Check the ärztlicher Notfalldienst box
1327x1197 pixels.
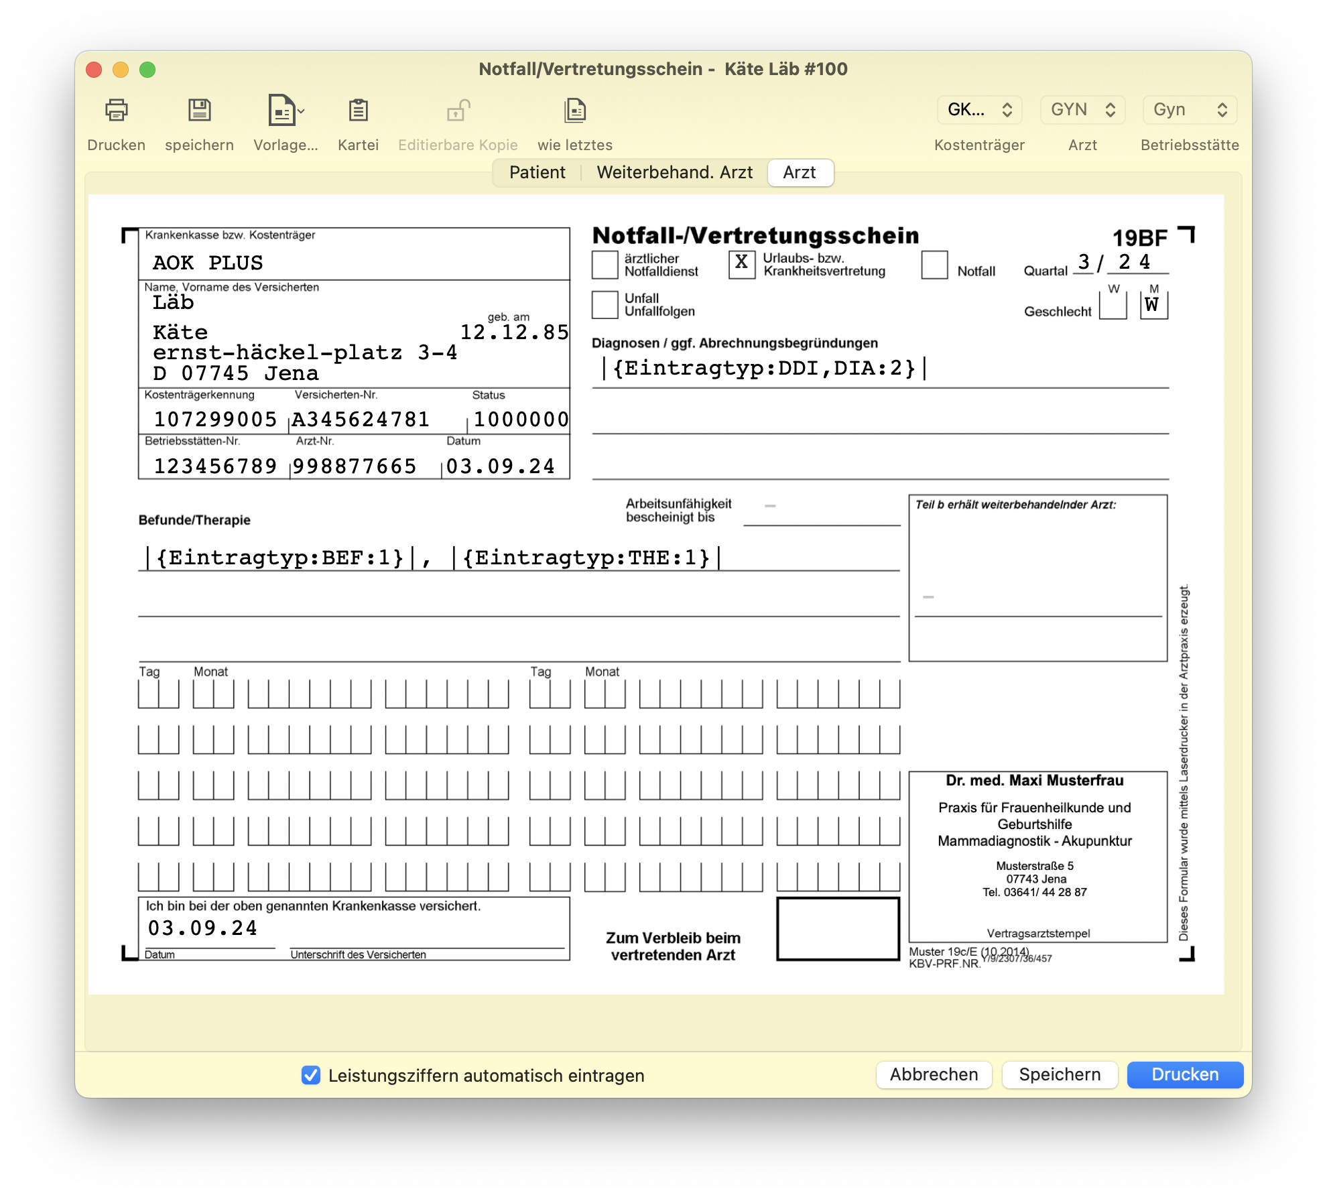coord(605,265)
